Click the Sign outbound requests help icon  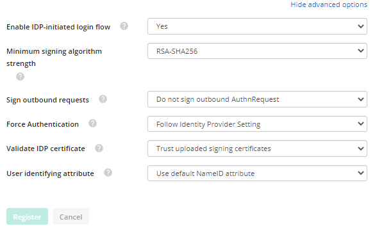[x=103, y=99]
